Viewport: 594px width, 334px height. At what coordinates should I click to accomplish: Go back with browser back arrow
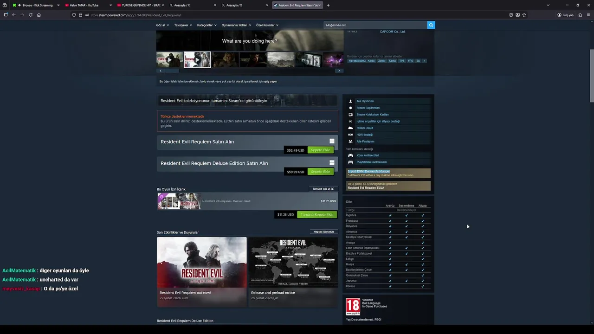coord(14,15)
